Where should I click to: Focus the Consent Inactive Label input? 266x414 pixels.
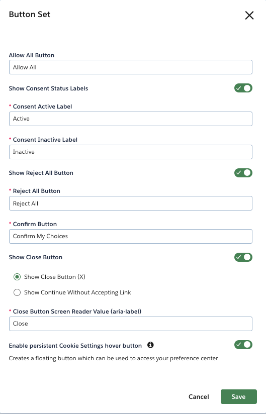(x=131, y=152)
